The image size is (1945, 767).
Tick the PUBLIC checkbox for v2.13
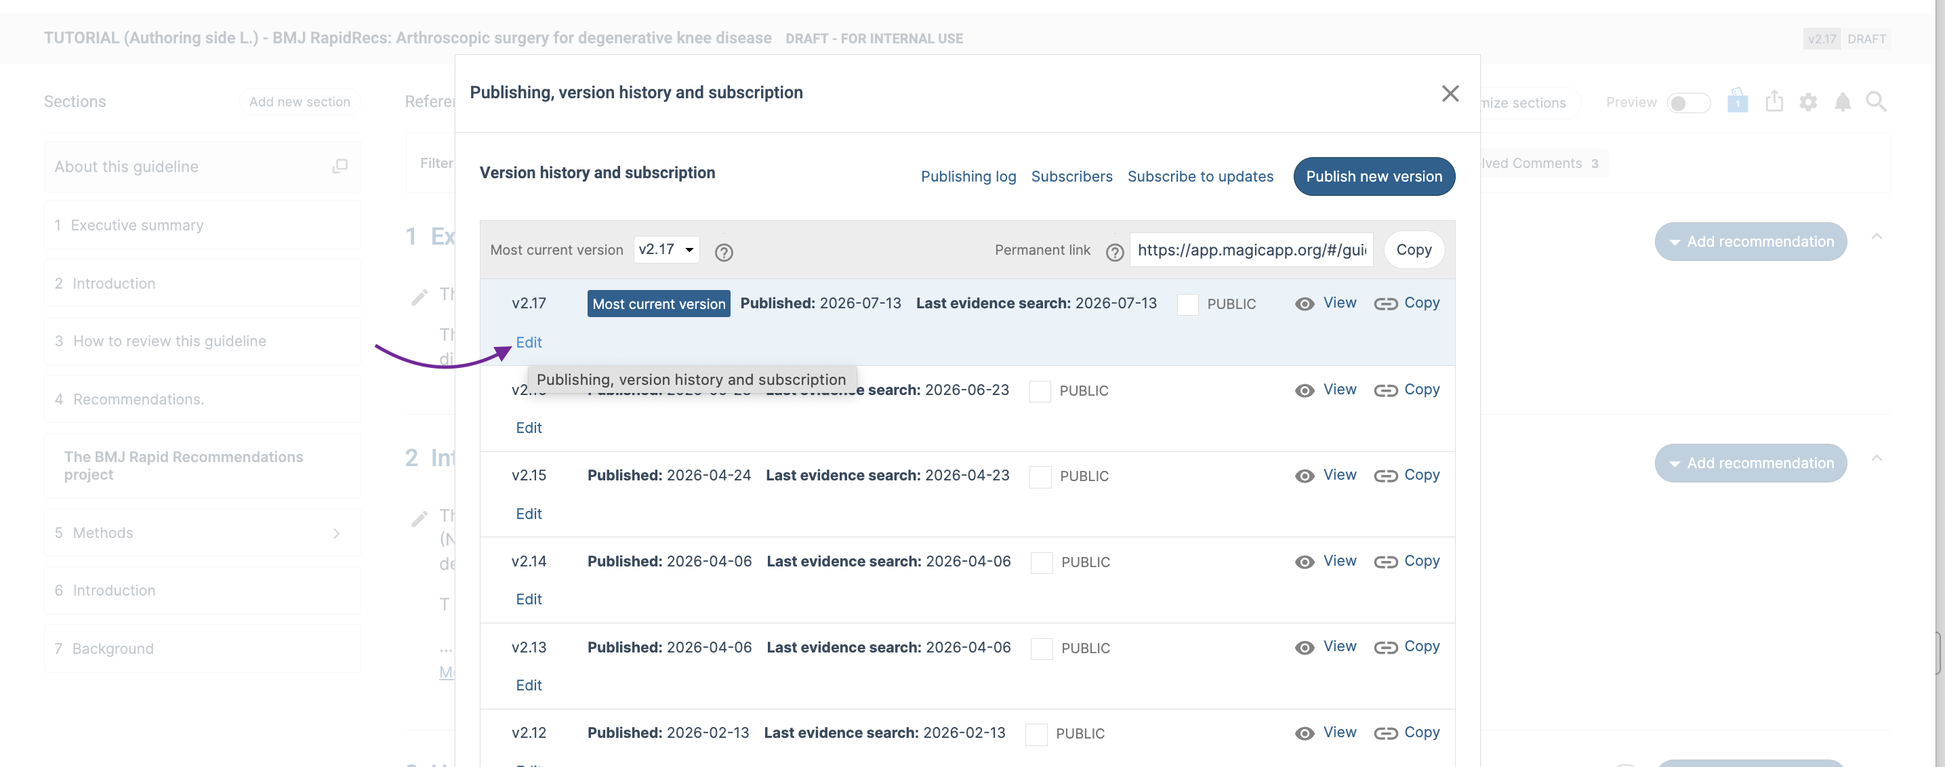[1041, 648]
